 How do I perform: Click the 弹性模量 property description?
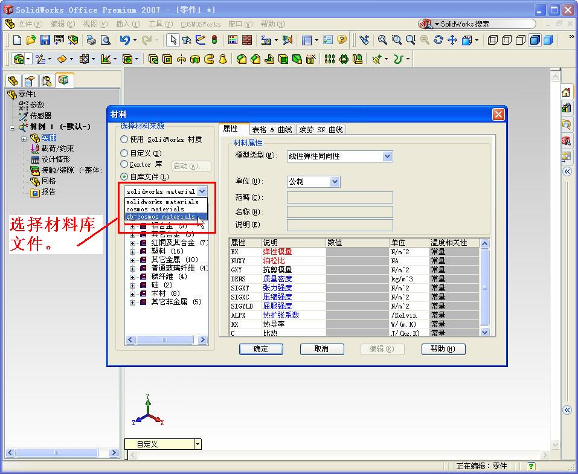pyautogui.click(x=277, y=252)
